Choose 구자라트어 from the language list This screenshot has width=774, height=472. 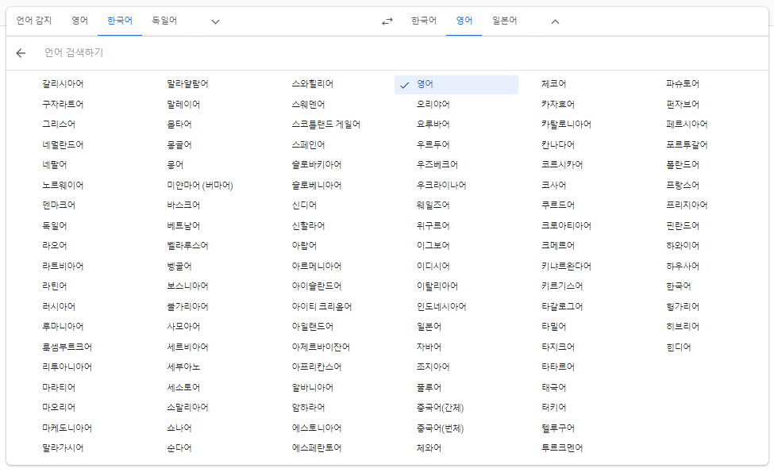pyautogui.click(x=63, y=105)
